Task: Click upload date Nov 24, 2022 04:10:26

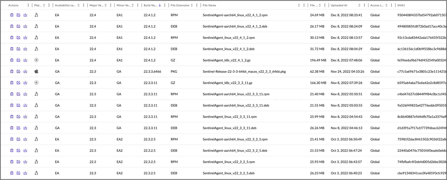Action: click(x=348, y=71)
